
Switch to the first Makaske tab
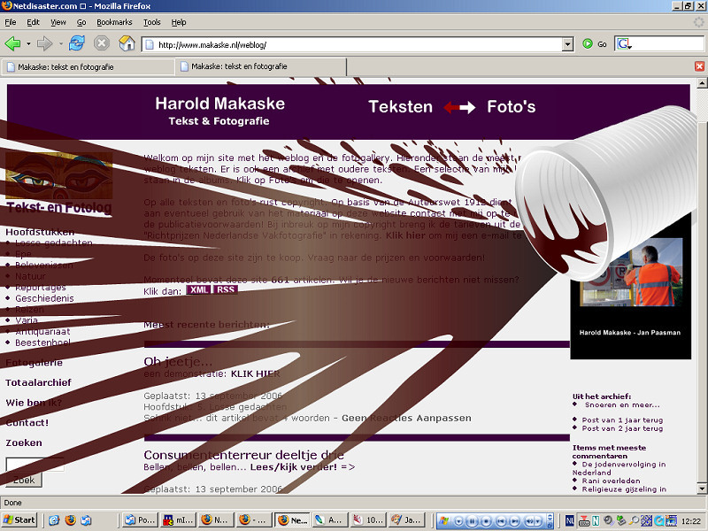[88, 66]
